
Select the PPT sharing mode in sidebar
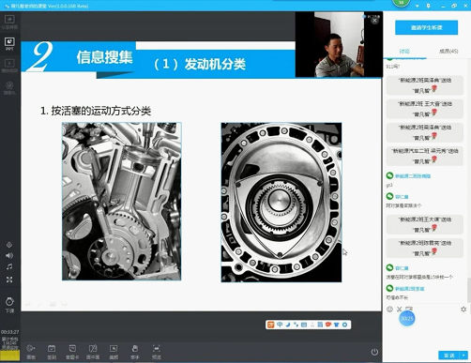click(9, 44)
